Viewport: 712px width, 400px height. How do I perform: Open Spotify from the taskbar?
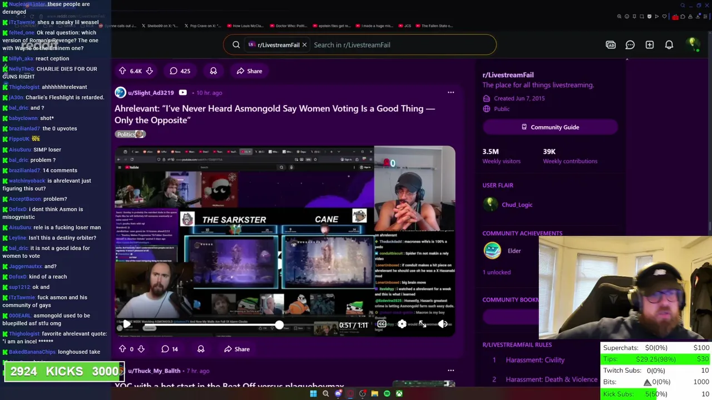[x=387, y=393]
